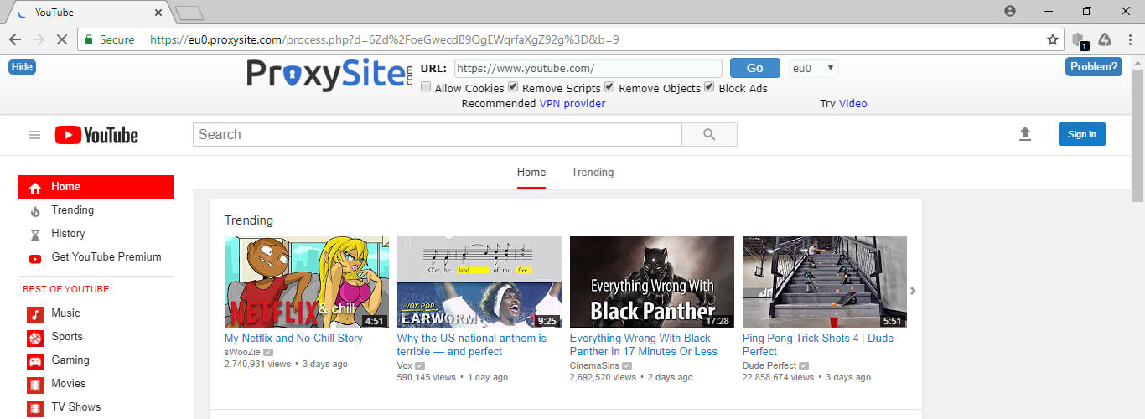Click browser back arrow
Screen dimensions: 1145x419
[x=15, y=39]
